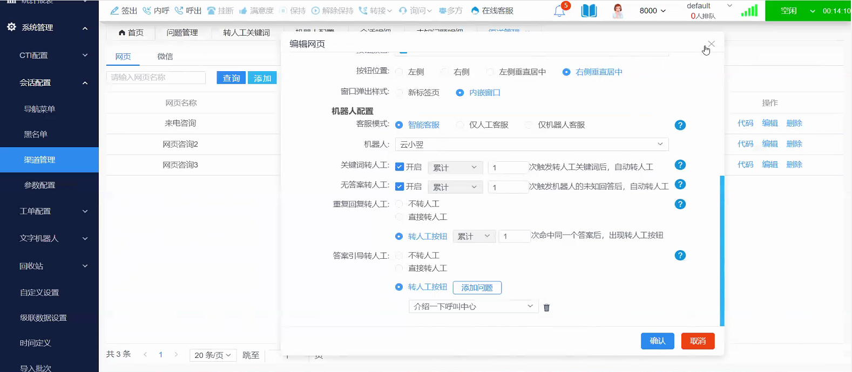This screenshot has width=852, height=372.
Task: Switch to the 问题管理 tab
Action: point(182,33)
